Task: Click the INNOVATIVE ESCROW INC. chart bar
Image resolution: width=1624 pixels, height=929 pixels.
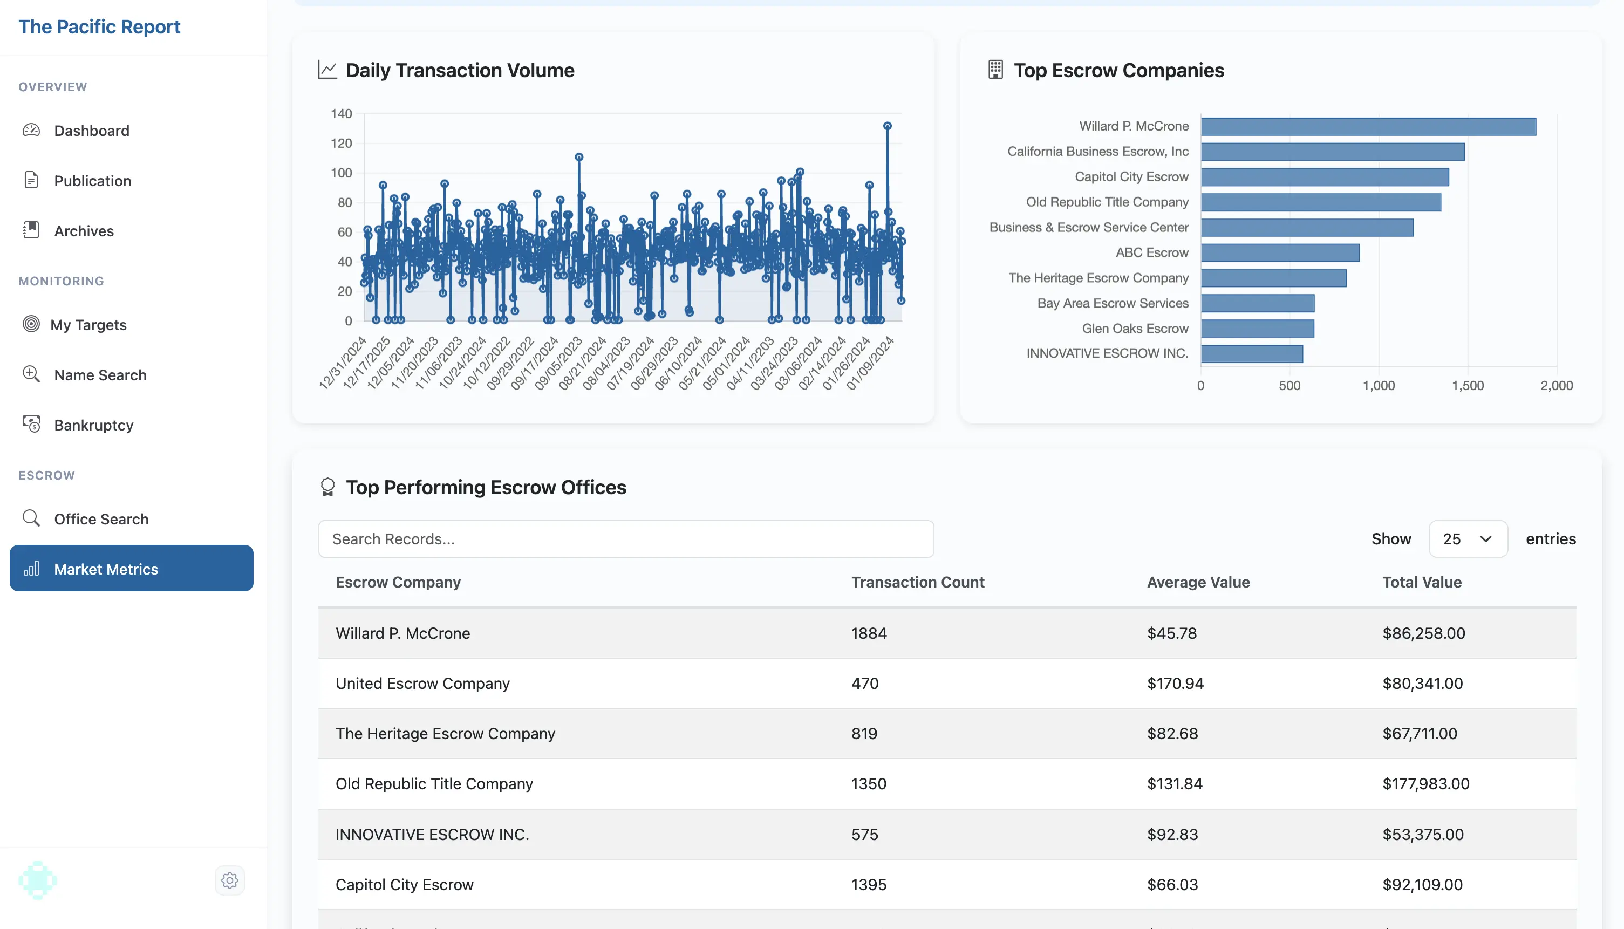Action: pyautogui.click(x=1252, y=353)
